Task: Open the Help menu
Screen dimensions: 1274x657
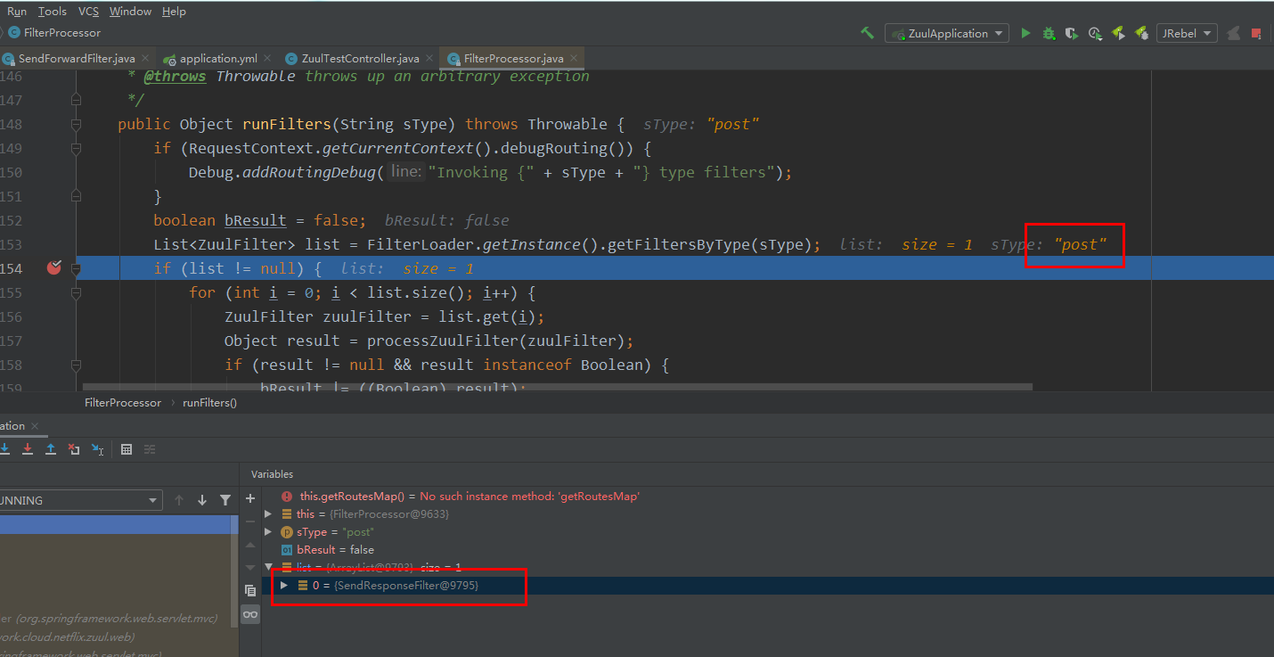Action: [175, 11]
